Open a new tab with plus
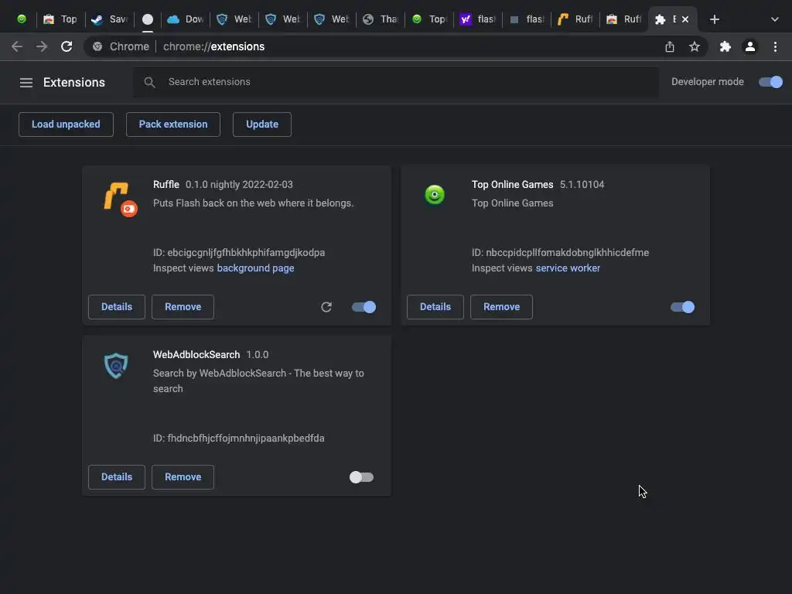792x594 pixels. 714,19
